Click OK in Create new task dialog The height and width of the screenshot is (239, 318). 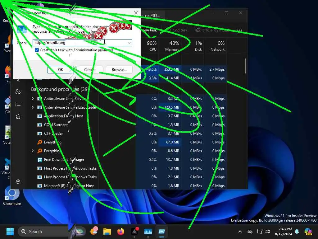pyautogui.click(x=61, y=70)
